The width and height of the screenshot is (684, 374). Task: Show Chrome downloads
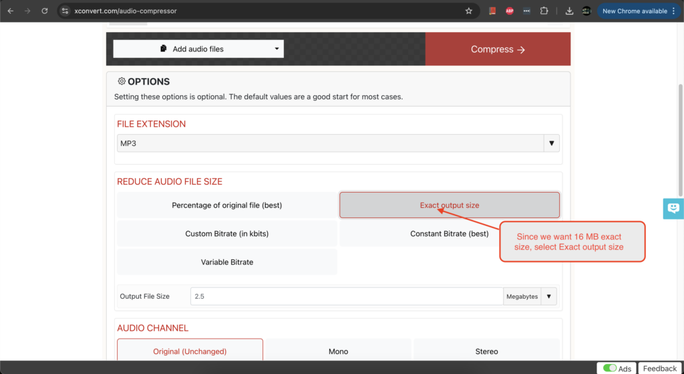(569, 11)
